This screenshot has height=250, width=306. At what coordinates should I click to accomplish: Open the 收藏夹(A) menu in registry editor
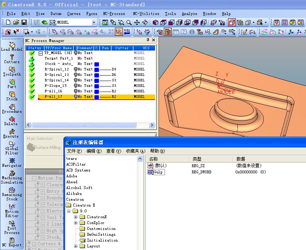(x=136, y=151)
